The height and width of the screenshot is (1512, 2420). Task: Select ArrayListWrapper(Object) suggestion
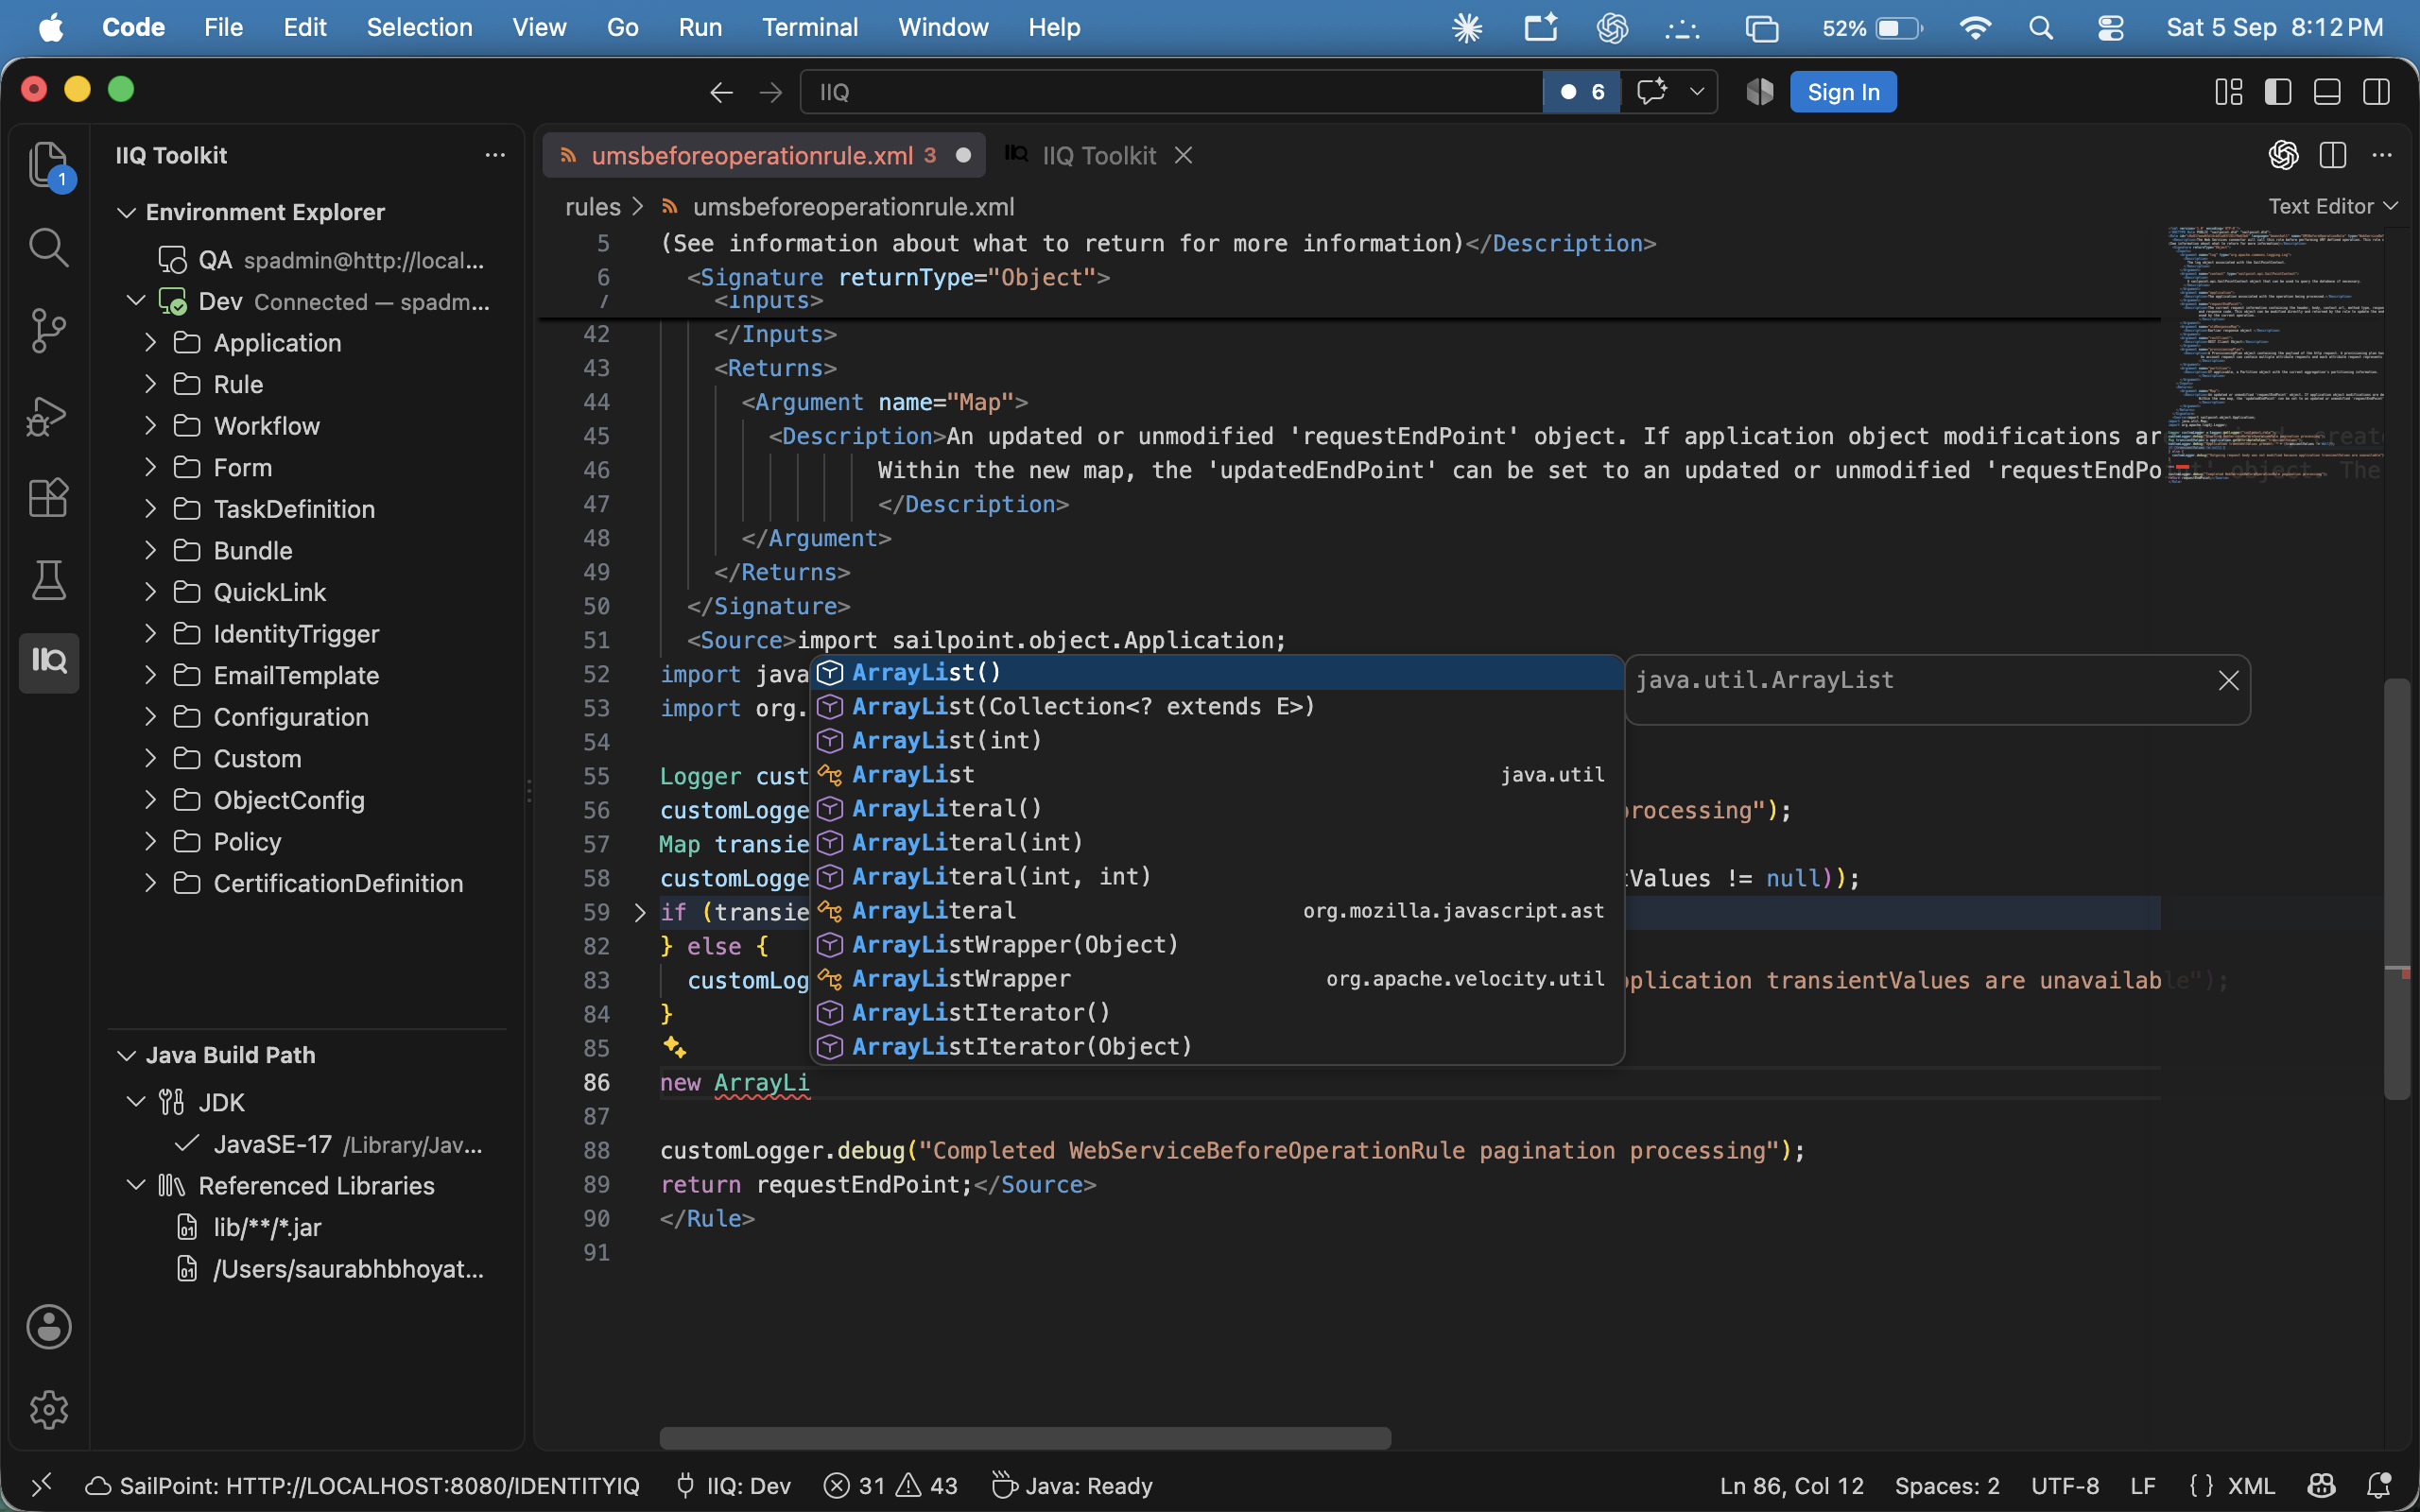point(1216,944)
